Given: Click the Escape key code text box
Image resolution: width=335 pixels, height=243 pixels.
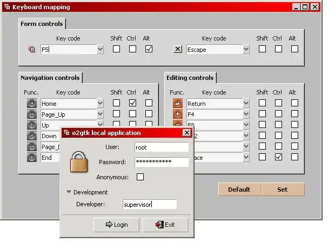Looking at the screenshot, I should pos(215,49).
